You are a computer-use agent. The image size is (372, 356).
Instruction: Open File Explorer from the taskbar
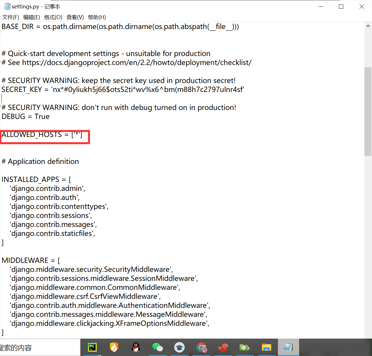[x=266, y=347]
